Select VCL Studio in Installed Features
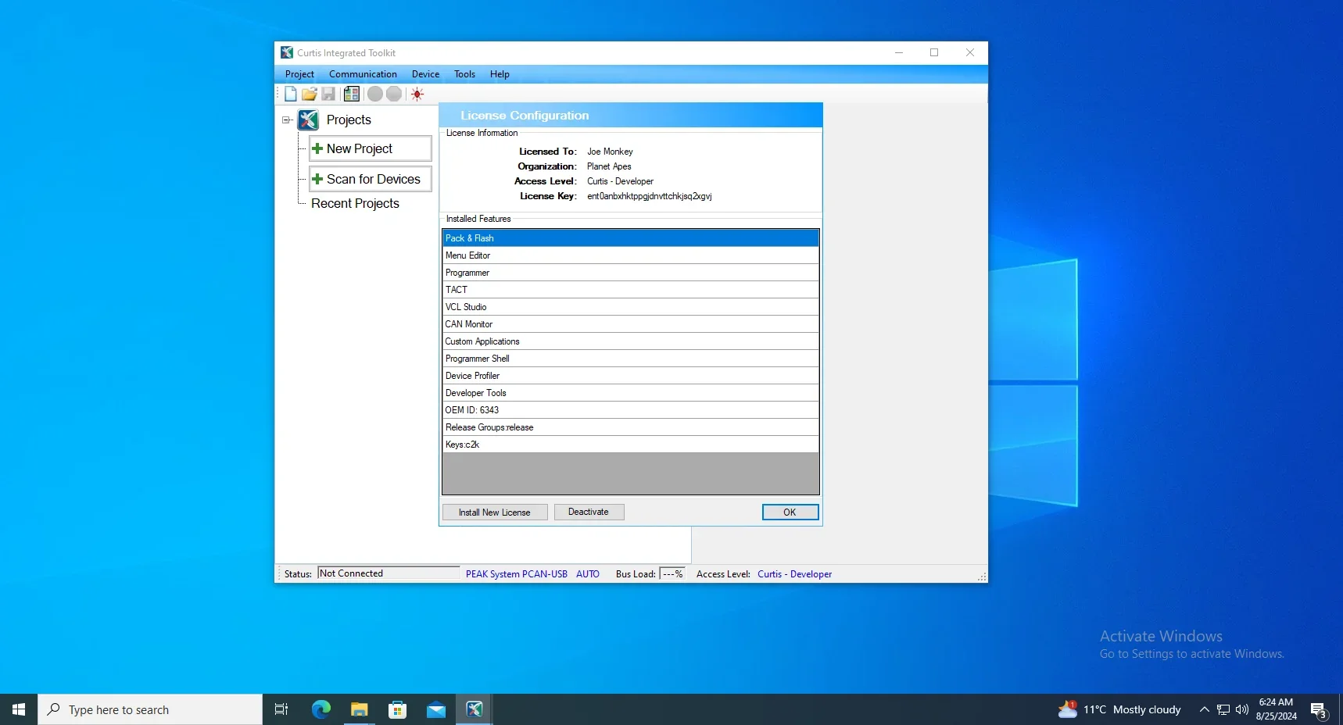The height and width of the screenshot is (725, 1343). (629, 307)
